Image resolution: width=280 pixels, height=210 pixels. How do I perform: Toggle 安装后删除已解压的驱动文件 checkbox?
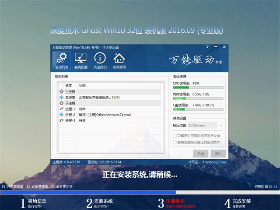coord(175,142)
